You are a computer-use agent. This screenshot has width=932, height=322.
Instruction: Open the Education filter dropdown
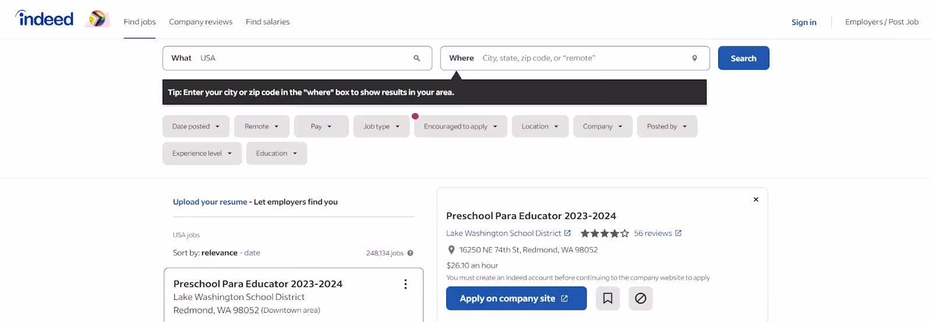(x=277, y=153)
